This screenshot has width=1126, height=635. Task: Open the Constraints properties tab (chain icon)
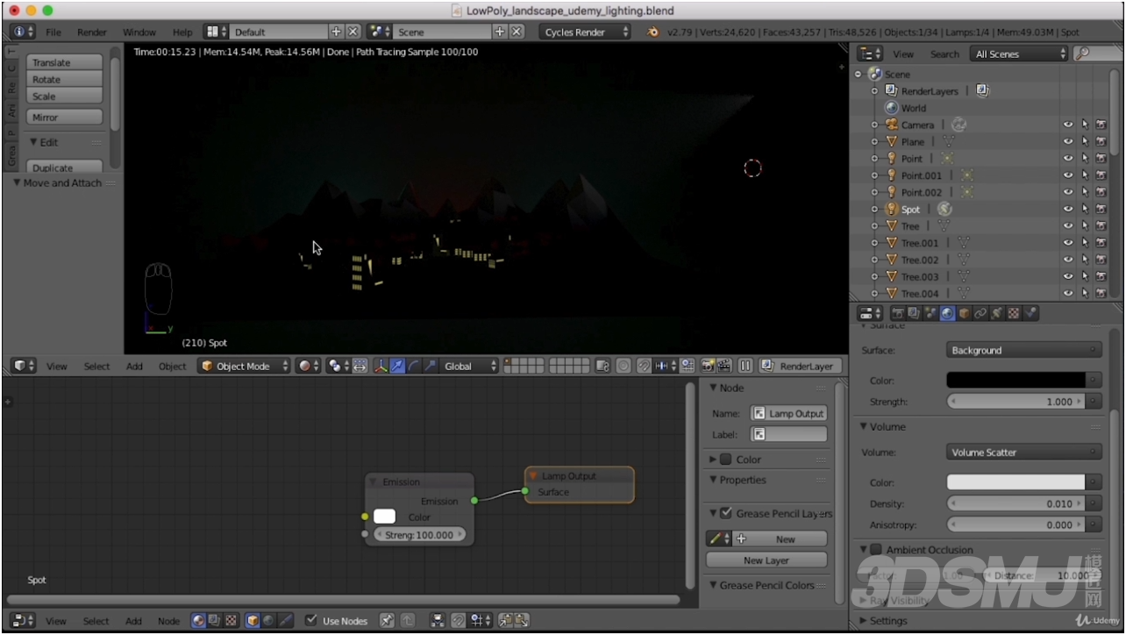pyautogui.click(x=980, y=313)
